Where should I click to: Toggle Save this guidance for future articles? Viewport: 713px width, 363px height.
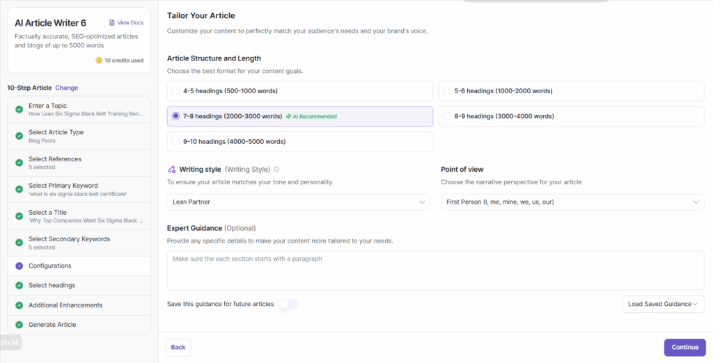coord(288,304)
